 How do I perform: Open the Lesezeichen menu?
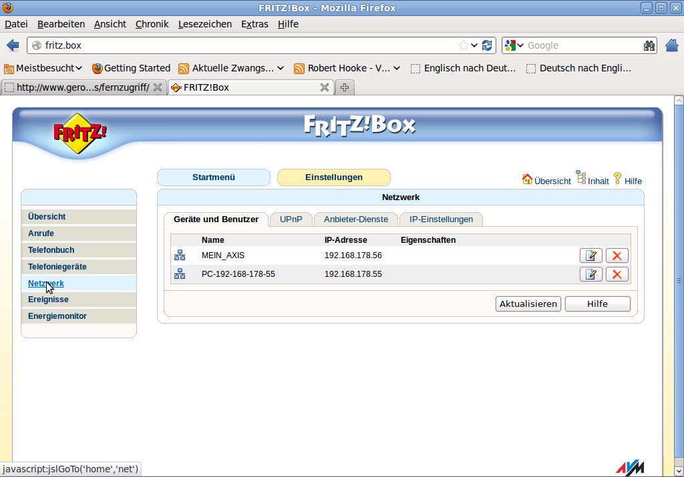pos(204,24)
